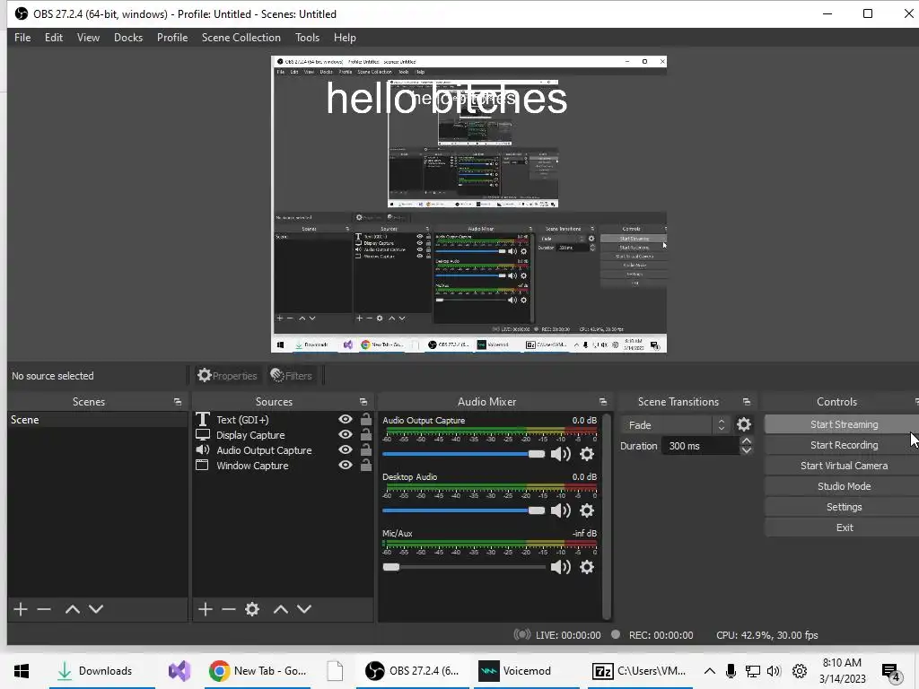Open the Help menu
Image resolution: width=919 pixels, height=689 pixels.
pyautogui.click(x=345, y=38)
